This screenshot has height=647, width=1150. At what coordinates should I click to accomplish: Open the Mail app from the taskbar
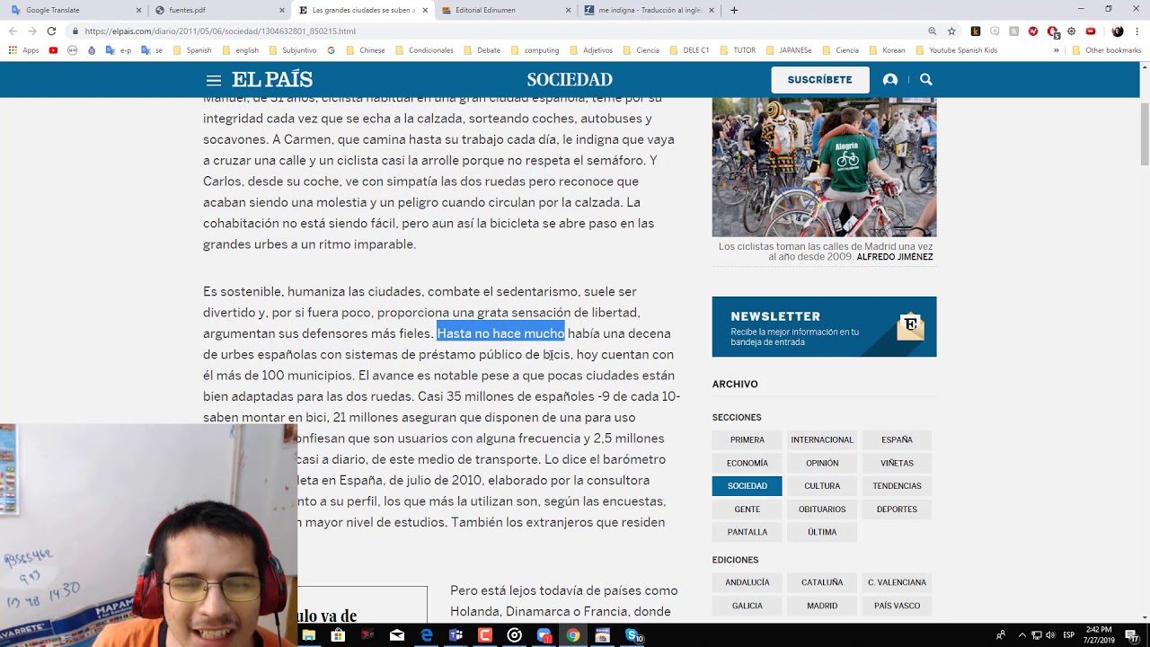[397, 635]
